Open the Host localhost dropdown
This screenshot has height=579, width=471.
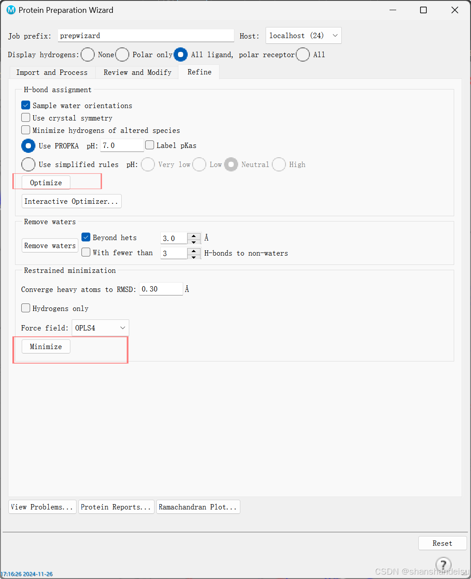point(304,35)
